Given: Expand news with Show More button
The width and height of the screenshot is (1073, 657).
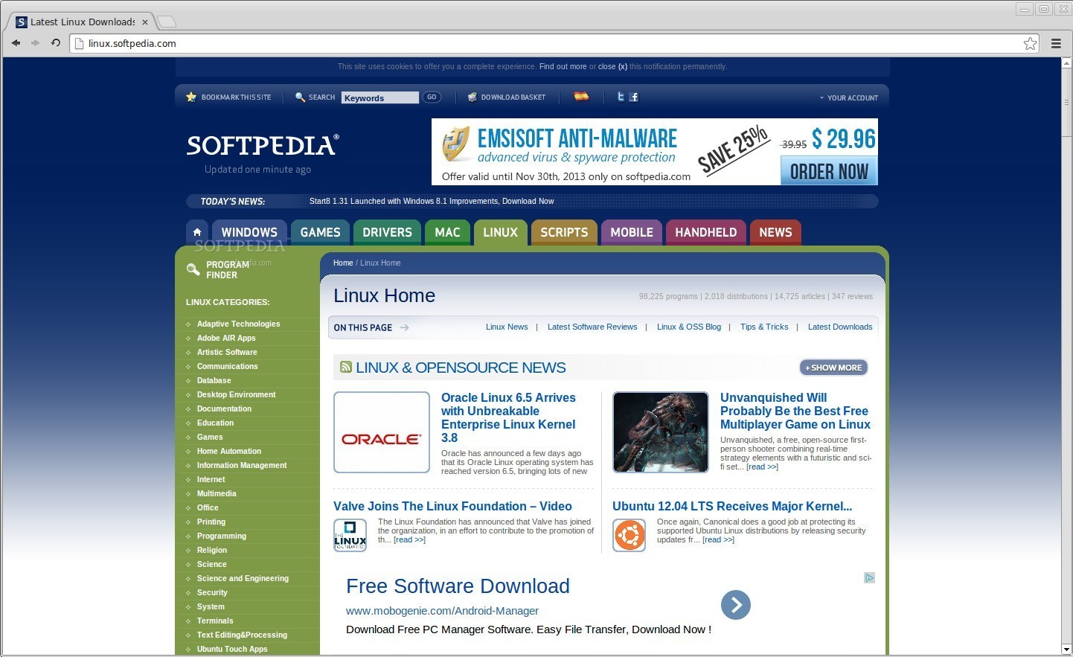Looking at the screenshot, I should [x=833, y=368].
